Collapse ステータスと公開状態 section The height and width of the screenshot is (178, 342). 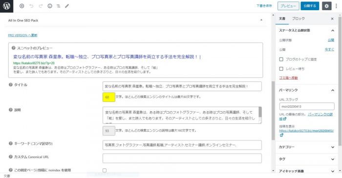(x=333, y=30)
